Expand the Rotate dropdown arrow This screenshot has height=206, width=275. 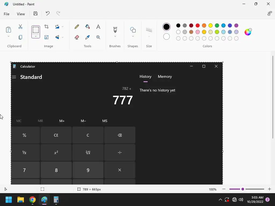click(x=63, y=27)
